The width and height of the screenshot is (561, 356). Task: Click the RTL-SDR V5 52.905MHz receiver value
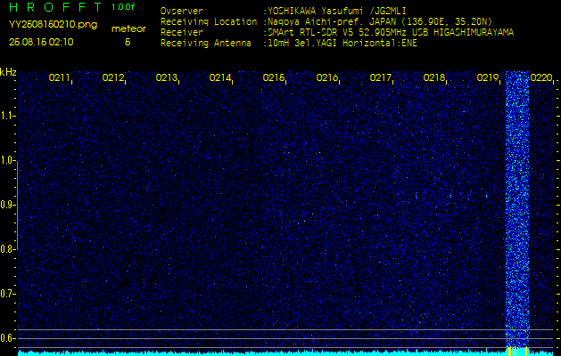click(391, 33)
